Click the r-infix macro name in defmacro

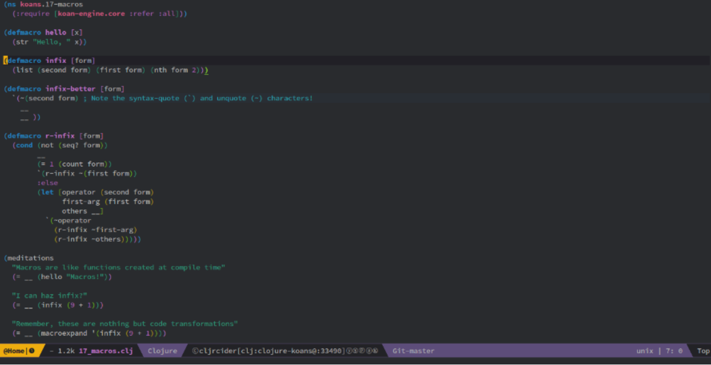[60, 136]
